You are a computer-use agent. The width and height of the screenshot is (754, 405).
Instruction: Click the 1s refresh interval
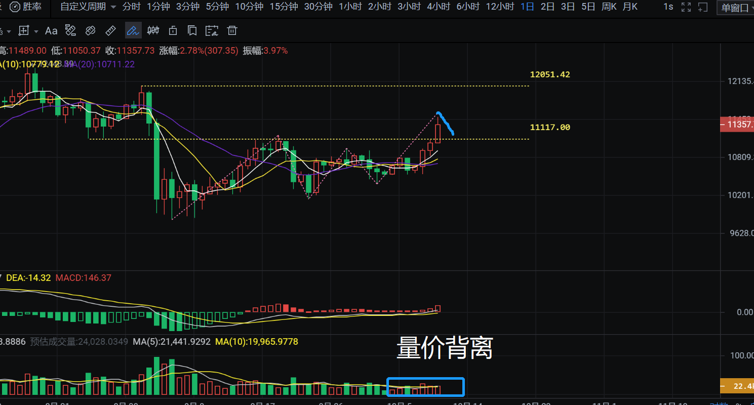point(668,7)
